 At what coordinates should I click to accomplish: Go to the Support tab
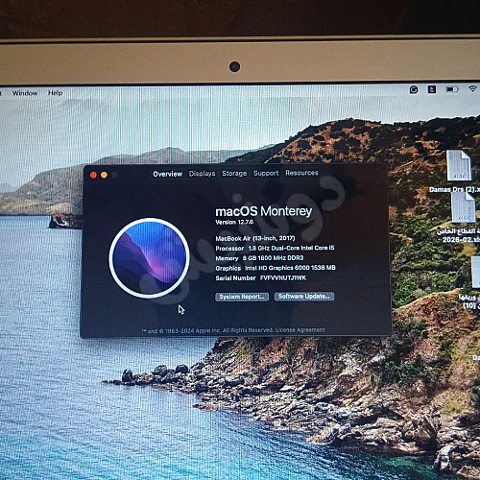(x=266, y=173)
